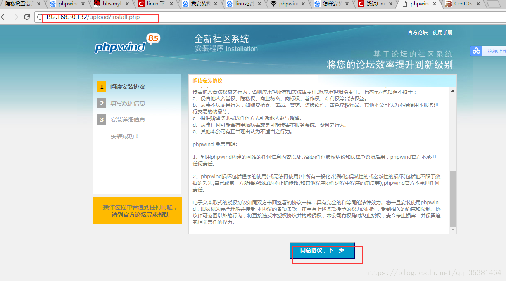Open a new browser tab
This screenshot has width=506, height=281.
tap(494, 4)
